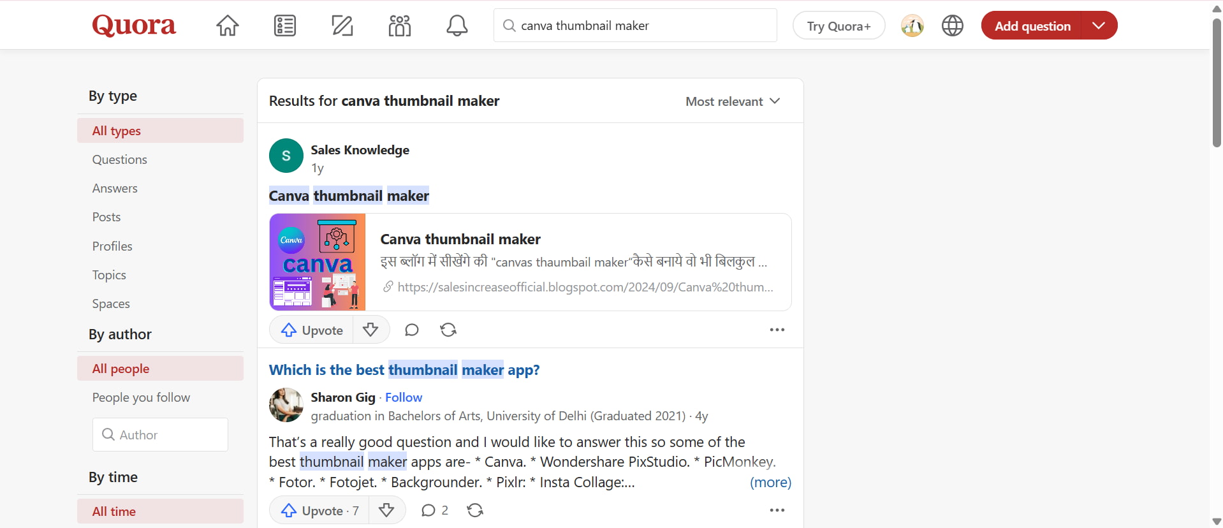Click the Try Quora+ button
The width and height of the screenshot is (1223, 528).
[839, 26]
